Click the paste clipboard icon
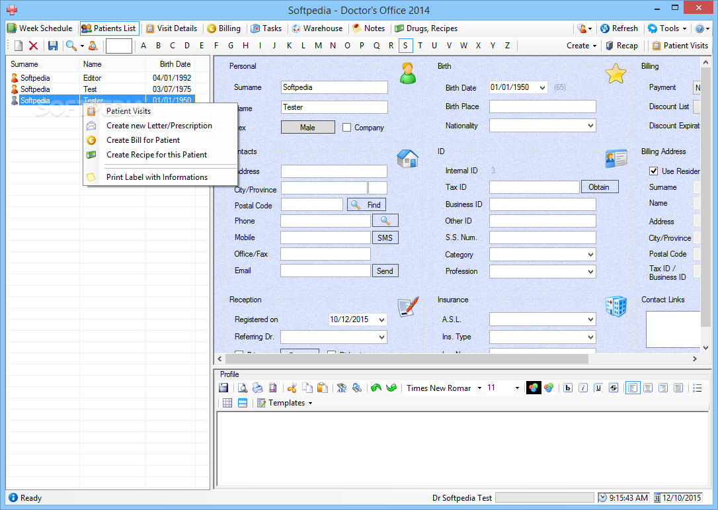The image size is (718, 510). 323,388
